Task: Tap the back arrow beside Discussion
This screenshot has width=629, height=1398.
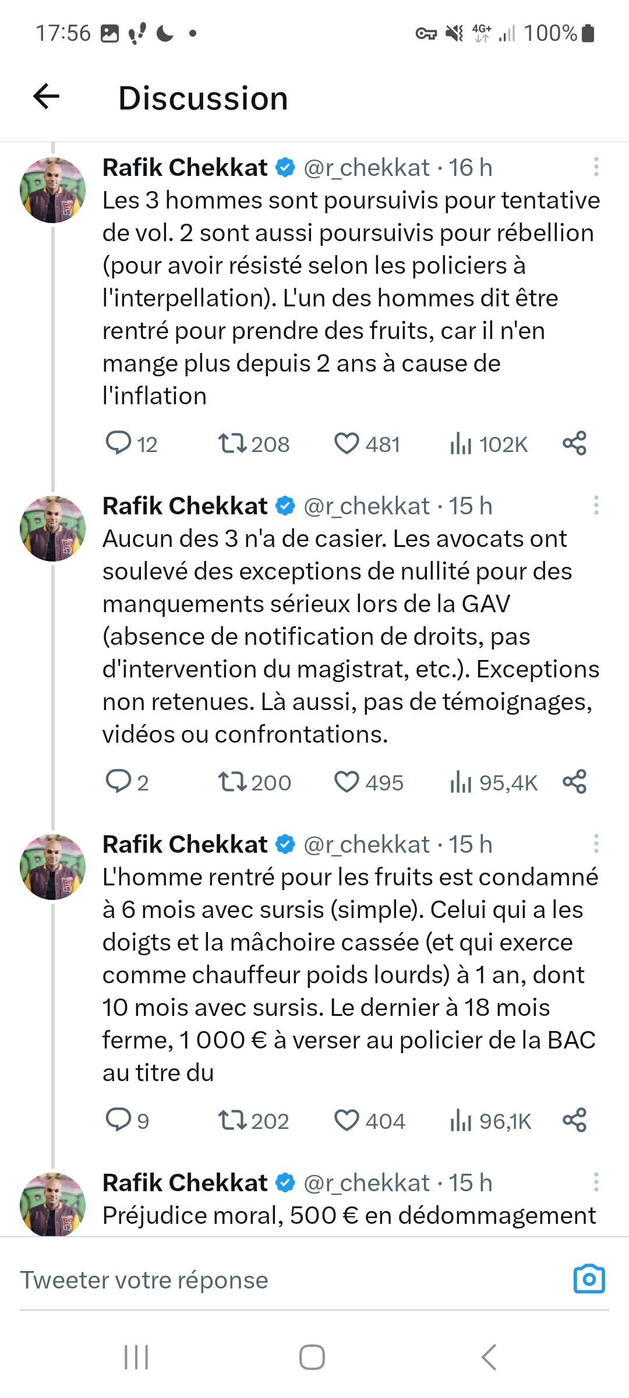Action: click(x=47, y=96)
